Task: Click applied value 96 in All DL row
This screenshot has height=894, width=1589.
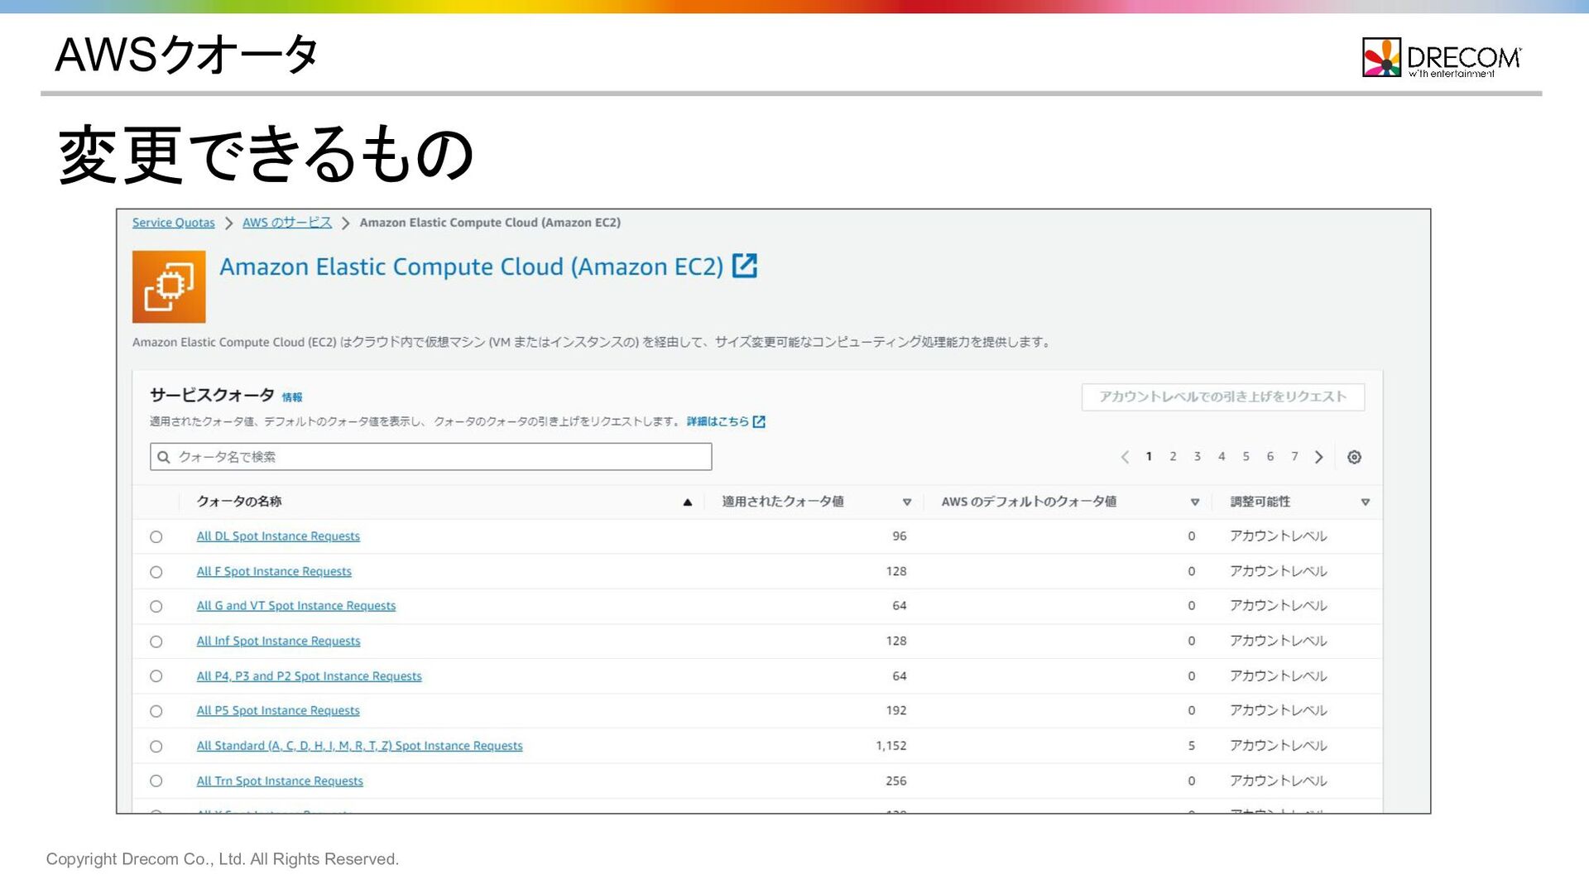Action: coord(899,536)
